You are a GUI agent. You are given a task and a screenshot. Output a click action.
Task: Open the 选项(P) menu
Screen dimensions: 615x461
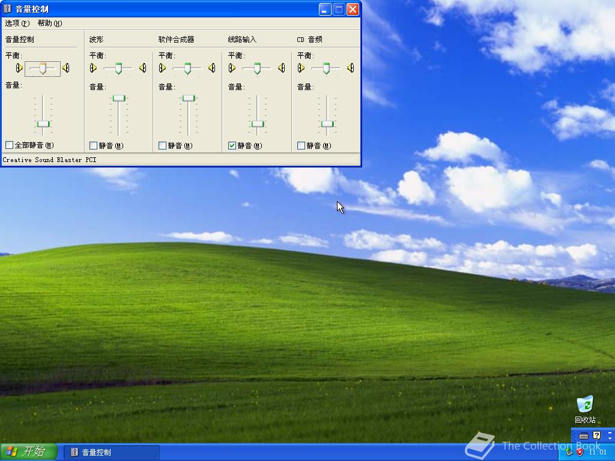17,23
